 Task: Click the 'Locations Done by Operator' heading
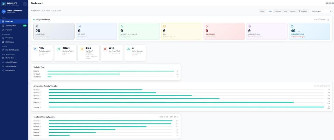coord(44,117)
